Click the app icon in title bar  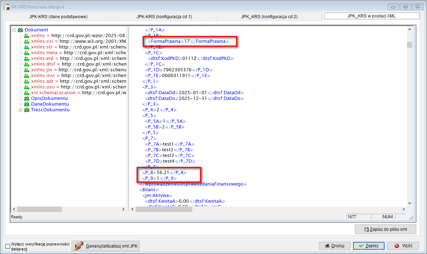point(6,7)
